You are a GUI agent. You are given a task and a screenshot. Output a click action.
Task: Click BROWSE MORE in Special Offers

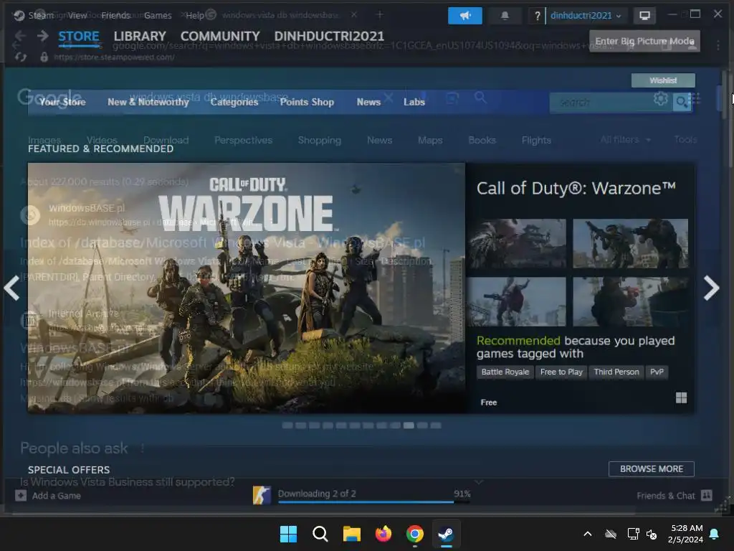click(x=651, y=469)
